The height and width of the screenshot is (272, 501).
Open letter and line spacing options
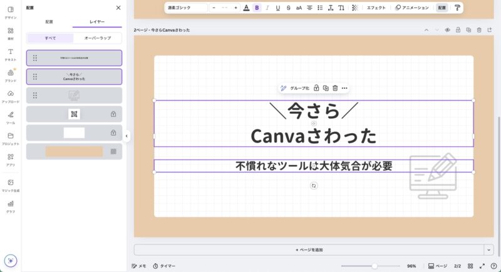(x=331, y=8)
